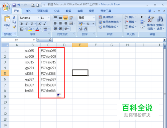The width and height of the screenshot is (167, 128).
Task: Switch to Data tab
Action: [x=68, y=11]
